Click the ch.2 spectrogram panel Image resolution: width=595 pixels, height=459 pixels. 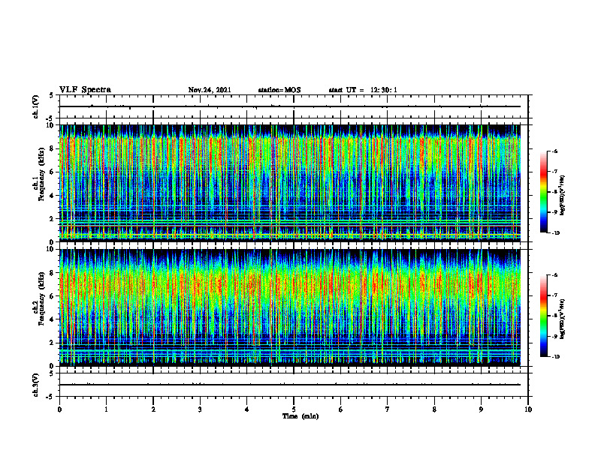click(290, 307)
